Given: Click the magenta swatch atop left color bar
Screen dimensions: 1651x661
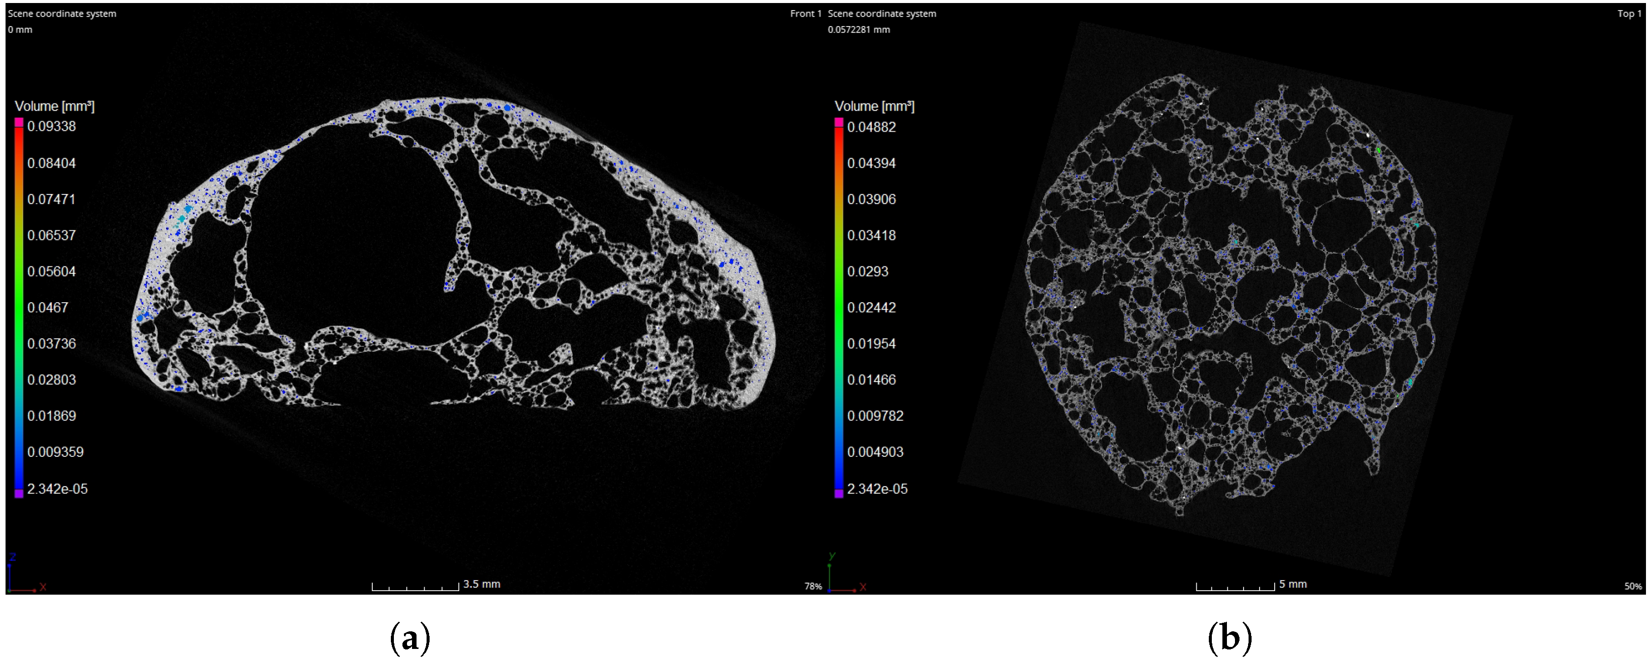Looking at the screenshot, I should (19, 122).
